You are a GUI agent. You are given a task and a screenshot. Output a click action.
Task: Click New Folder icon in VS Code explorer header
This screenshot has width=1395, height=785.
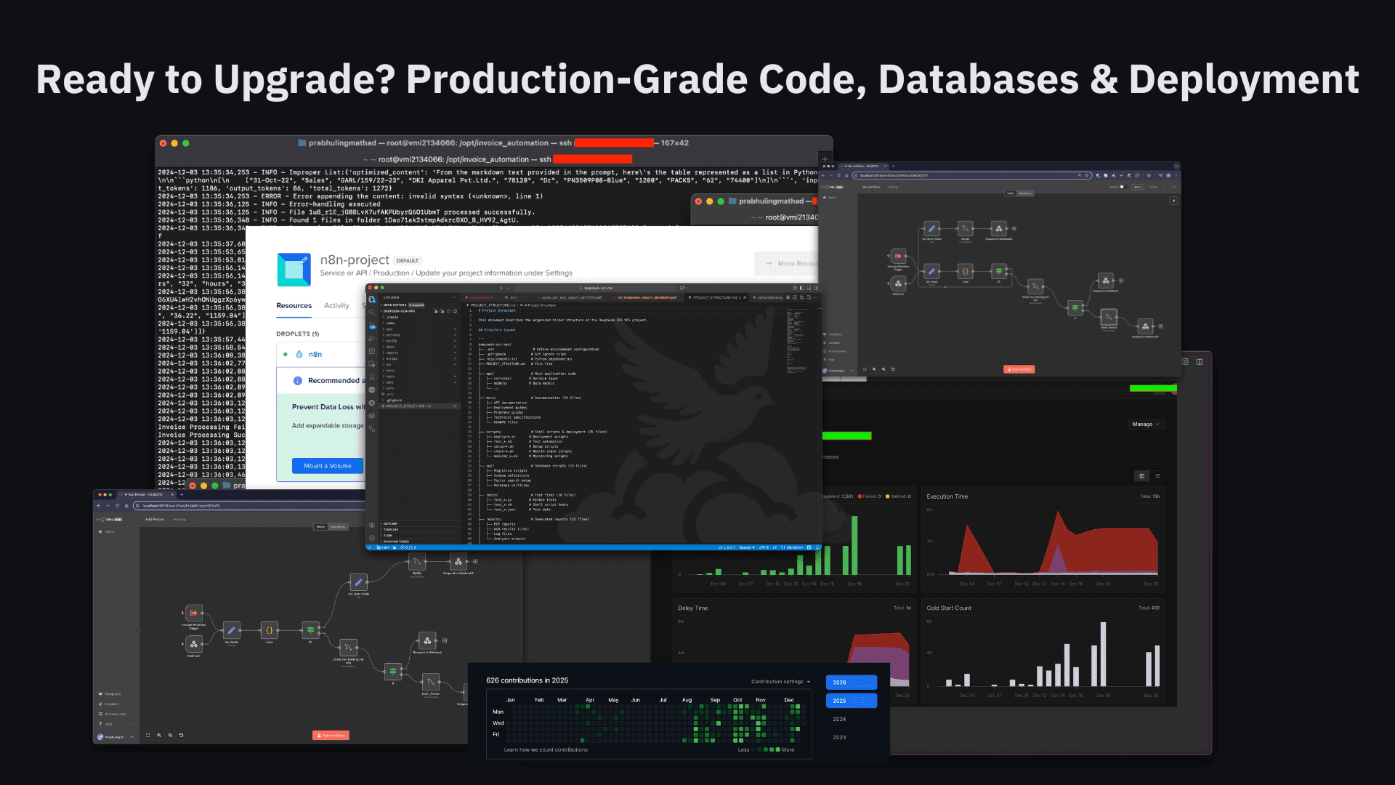[442, 311]
